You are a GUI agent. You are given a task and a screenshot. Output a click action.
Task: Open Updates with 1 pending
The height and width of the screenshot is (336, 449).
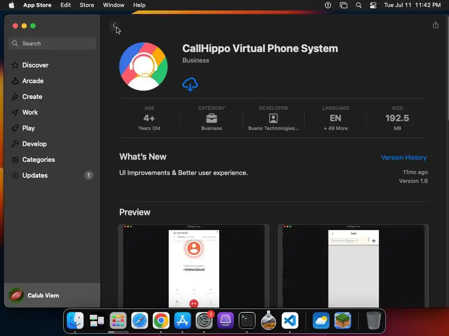pos(52,175)
